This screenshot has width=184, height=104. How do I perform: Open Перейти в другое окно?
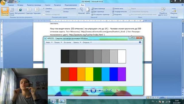(x=163, y=12)
